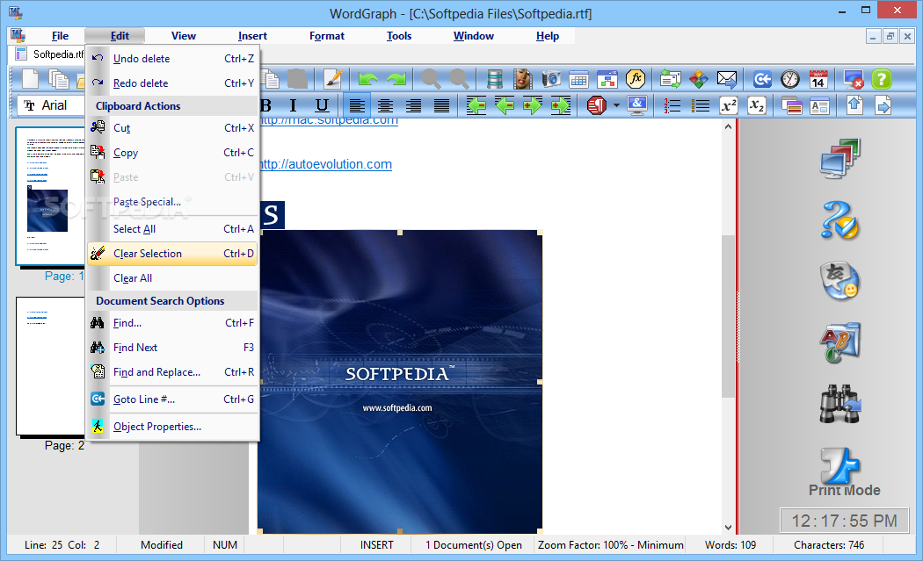Select center text alignment
Image resolution: width=923 pixels, height=561 pixels.
(385, 106)
